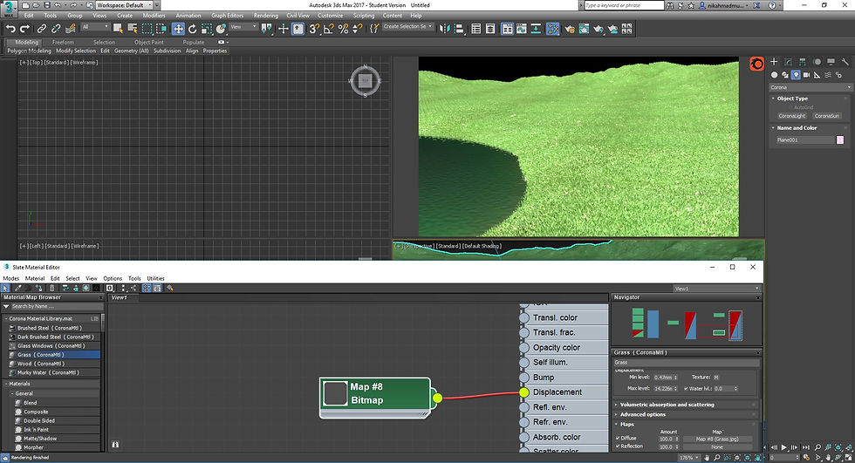This screenshot has height=463, width=855.
Task: Open Slate editor Modes menu
Action: click(x=10, y=278)
